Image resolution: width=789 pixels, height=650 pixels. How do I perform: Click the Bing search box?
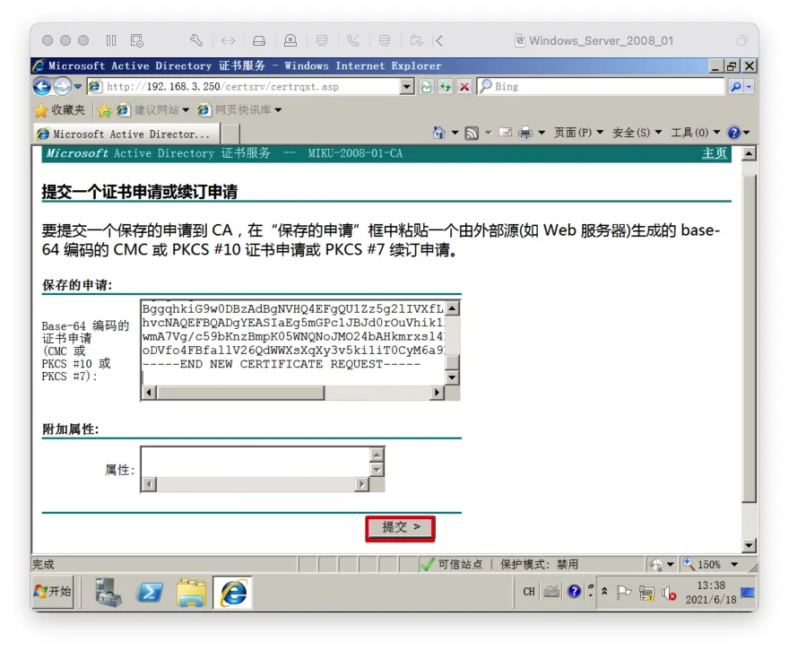[x=602, y=87]
